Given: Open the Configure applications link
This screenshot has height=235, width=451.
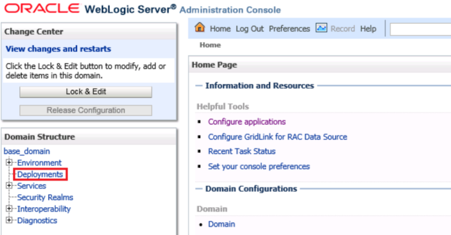Looking at the screenshot, I should (247, 122).
